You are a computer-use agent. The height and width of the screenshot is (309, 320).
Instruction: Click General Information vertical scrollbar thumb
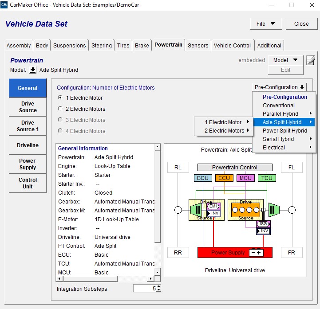(x=157, y=197)
